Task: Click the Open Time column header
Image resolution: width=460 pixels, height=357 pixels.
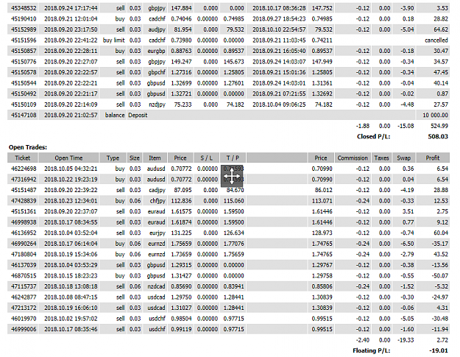Action: 68,158
